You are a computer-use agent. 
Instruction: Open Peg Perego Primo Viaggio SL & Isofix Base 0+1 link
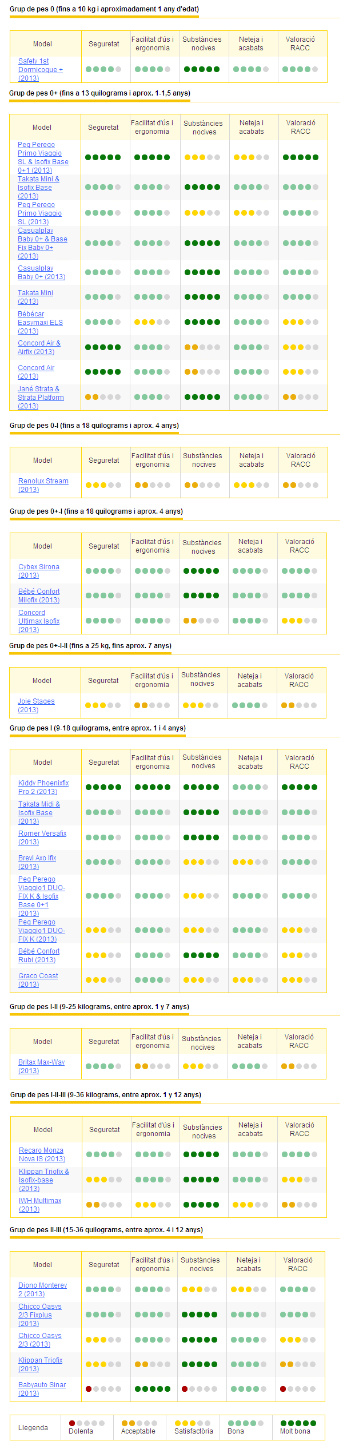click(43, 157)
